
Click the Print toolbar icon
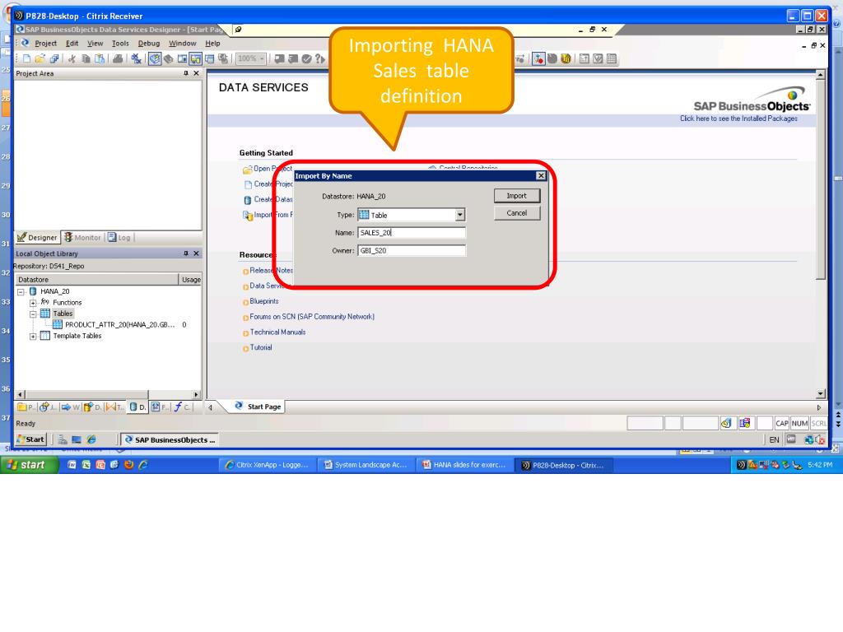point(117,58)
